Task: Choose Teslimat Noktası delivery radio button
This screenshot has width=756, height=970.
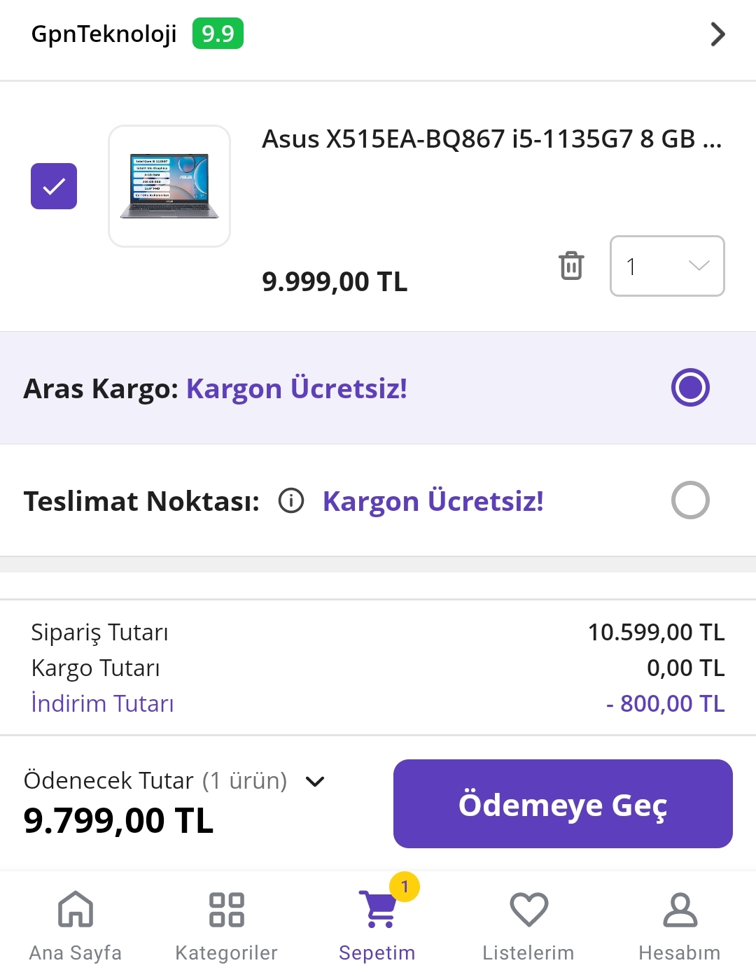Action: (x=690, y=500)
